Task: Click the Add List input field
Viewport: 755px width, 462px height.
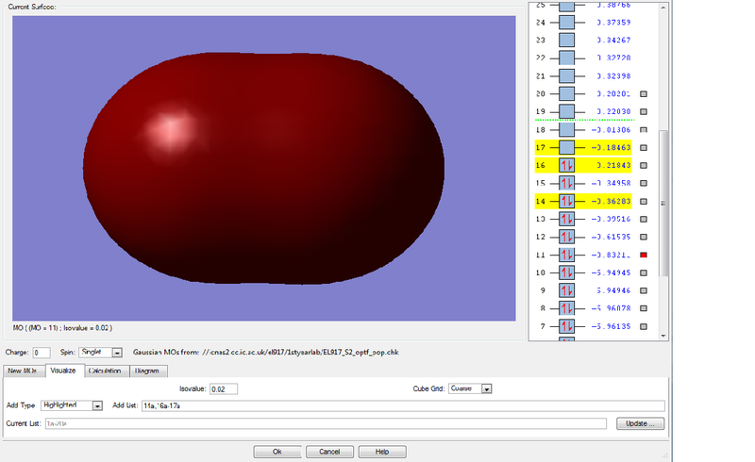Action: pyautogui.click(x=403, y=405)
